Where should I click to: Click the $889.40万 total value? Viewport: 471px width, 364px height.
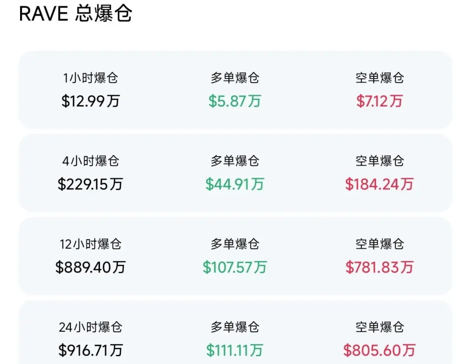point(90,267)
